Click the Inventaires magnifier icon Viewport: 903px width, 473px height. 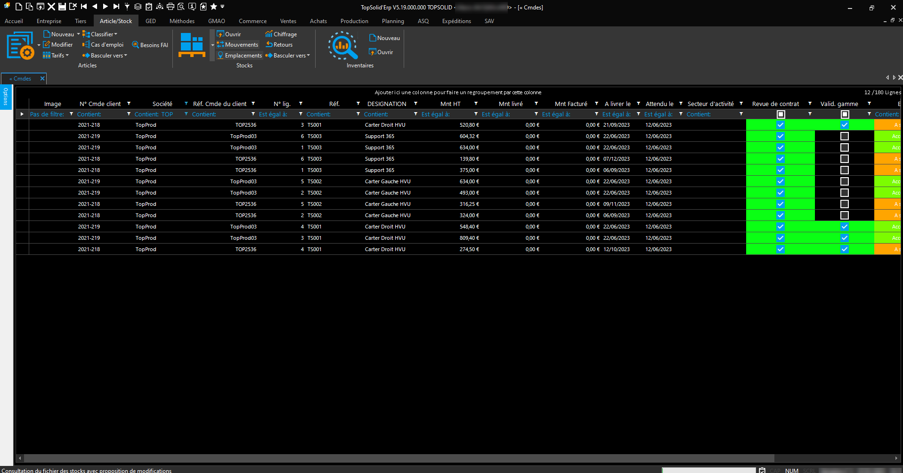tap(342, 46)
